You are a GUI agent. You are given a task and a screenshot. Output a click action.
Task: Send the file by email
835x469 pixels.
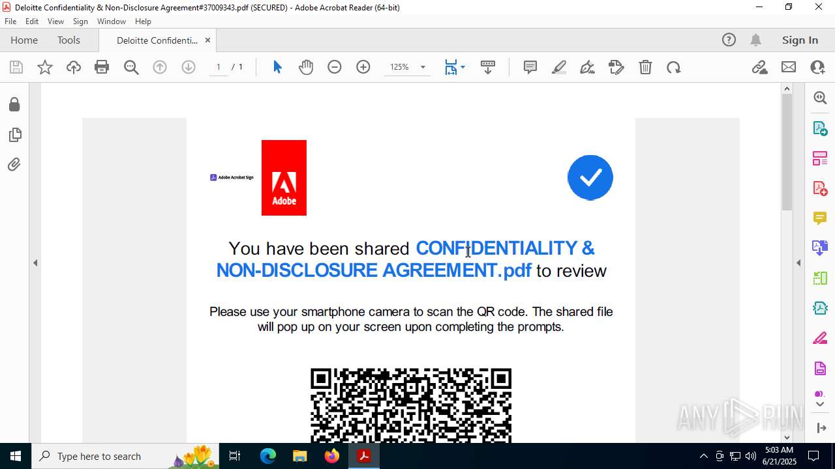(x=789, y=67)
